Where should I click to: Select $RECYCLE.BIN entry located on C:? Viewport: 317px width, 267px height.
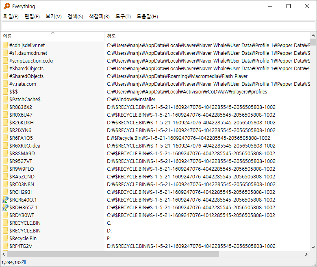click(x=25, y=223)
